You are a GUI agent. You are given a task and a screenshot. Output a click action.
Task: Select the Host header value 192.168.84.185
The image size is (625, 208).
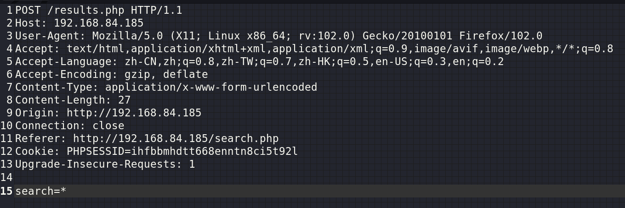pyautogui.click(x=99, y=23)
